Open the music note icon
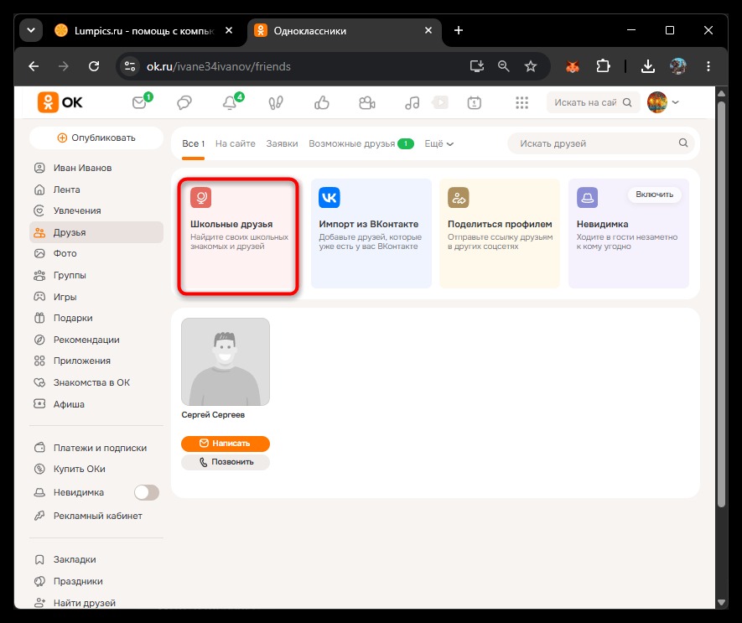The width and height of the screenshot is (742, 623). [x=413, y=102]
